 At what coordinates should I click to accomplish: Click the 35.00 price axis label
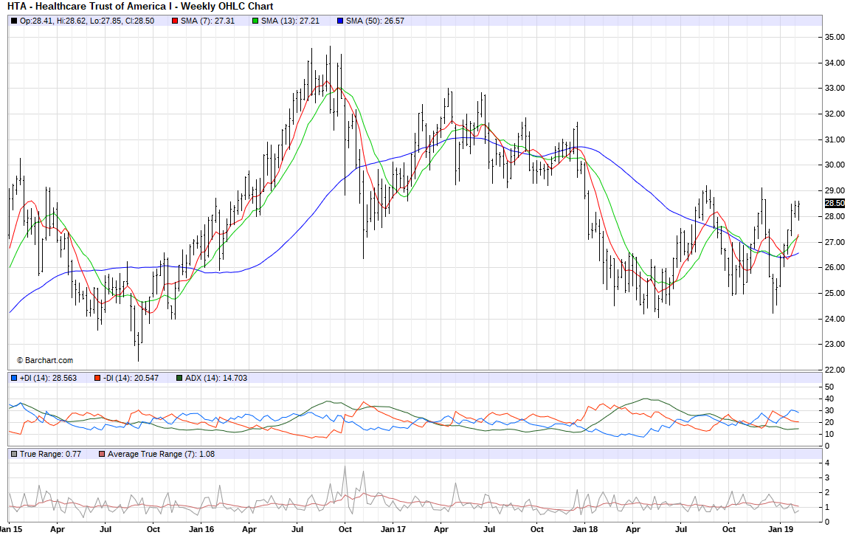[x=835, y=37]
